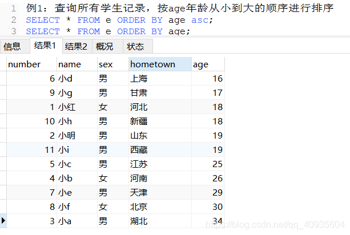Select the name cell 小i
This screenshot has width=350, height=235.
coord(77,150)
